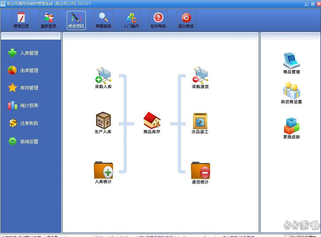Open 入库统计 folder icon

(x=103, y=173)
